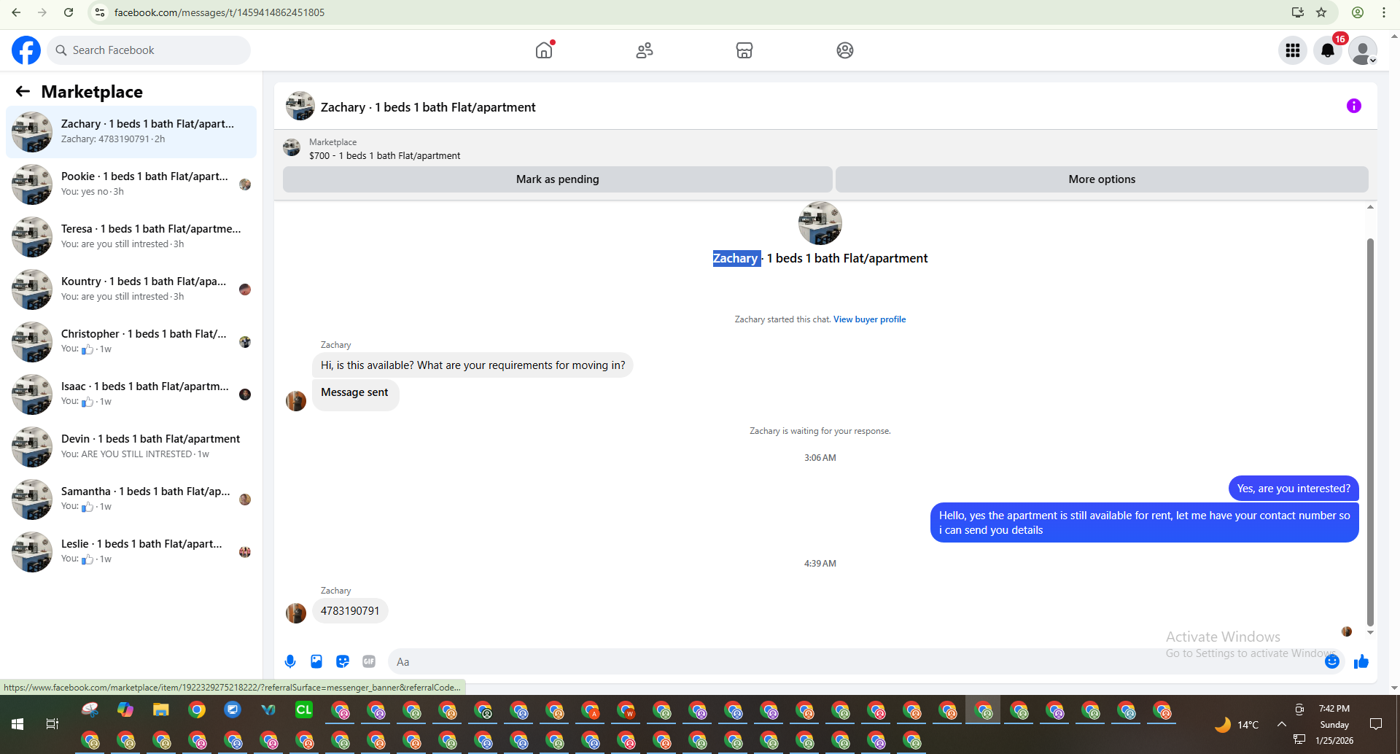Open the View buyer profile link

pos(869,319)
